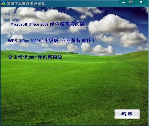Click the 常用工具软件集成光盘 title text
The width and height of the screenshot is (149, 126).
(26, 4)
